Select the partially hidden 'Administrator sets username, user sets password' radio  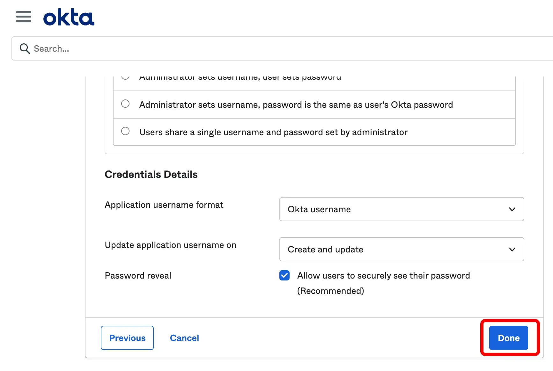125,77
